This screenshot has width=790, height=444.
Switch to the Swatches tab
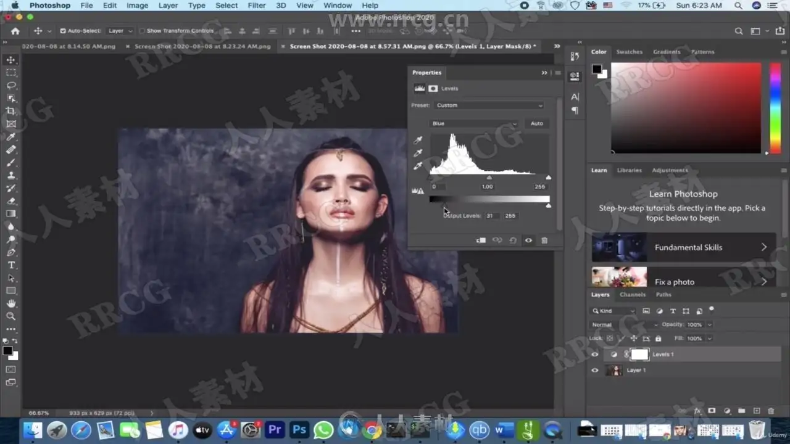(x=630, y=52)
